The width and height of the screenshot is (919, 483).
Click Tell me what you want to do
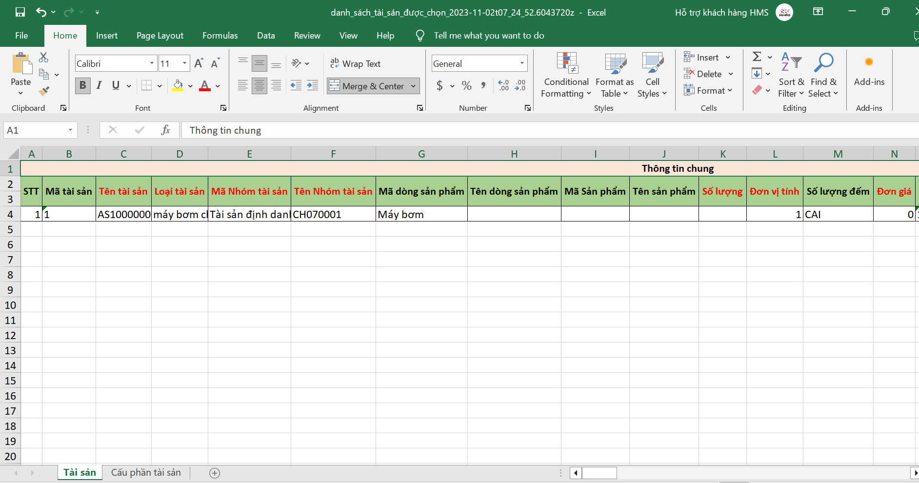coord(489,36)
